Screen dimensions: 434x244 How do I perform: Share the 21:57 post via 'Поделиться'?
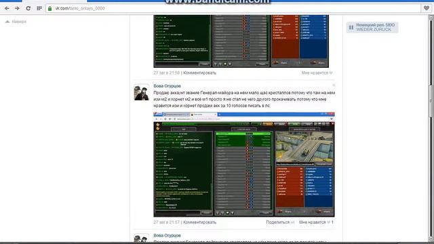(280, 222)
